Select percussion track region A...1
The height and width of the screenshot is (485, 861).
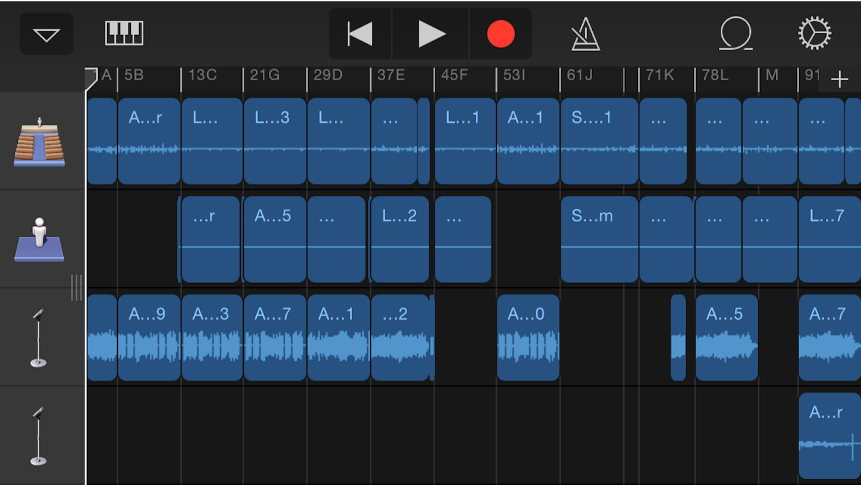(528, 141)
